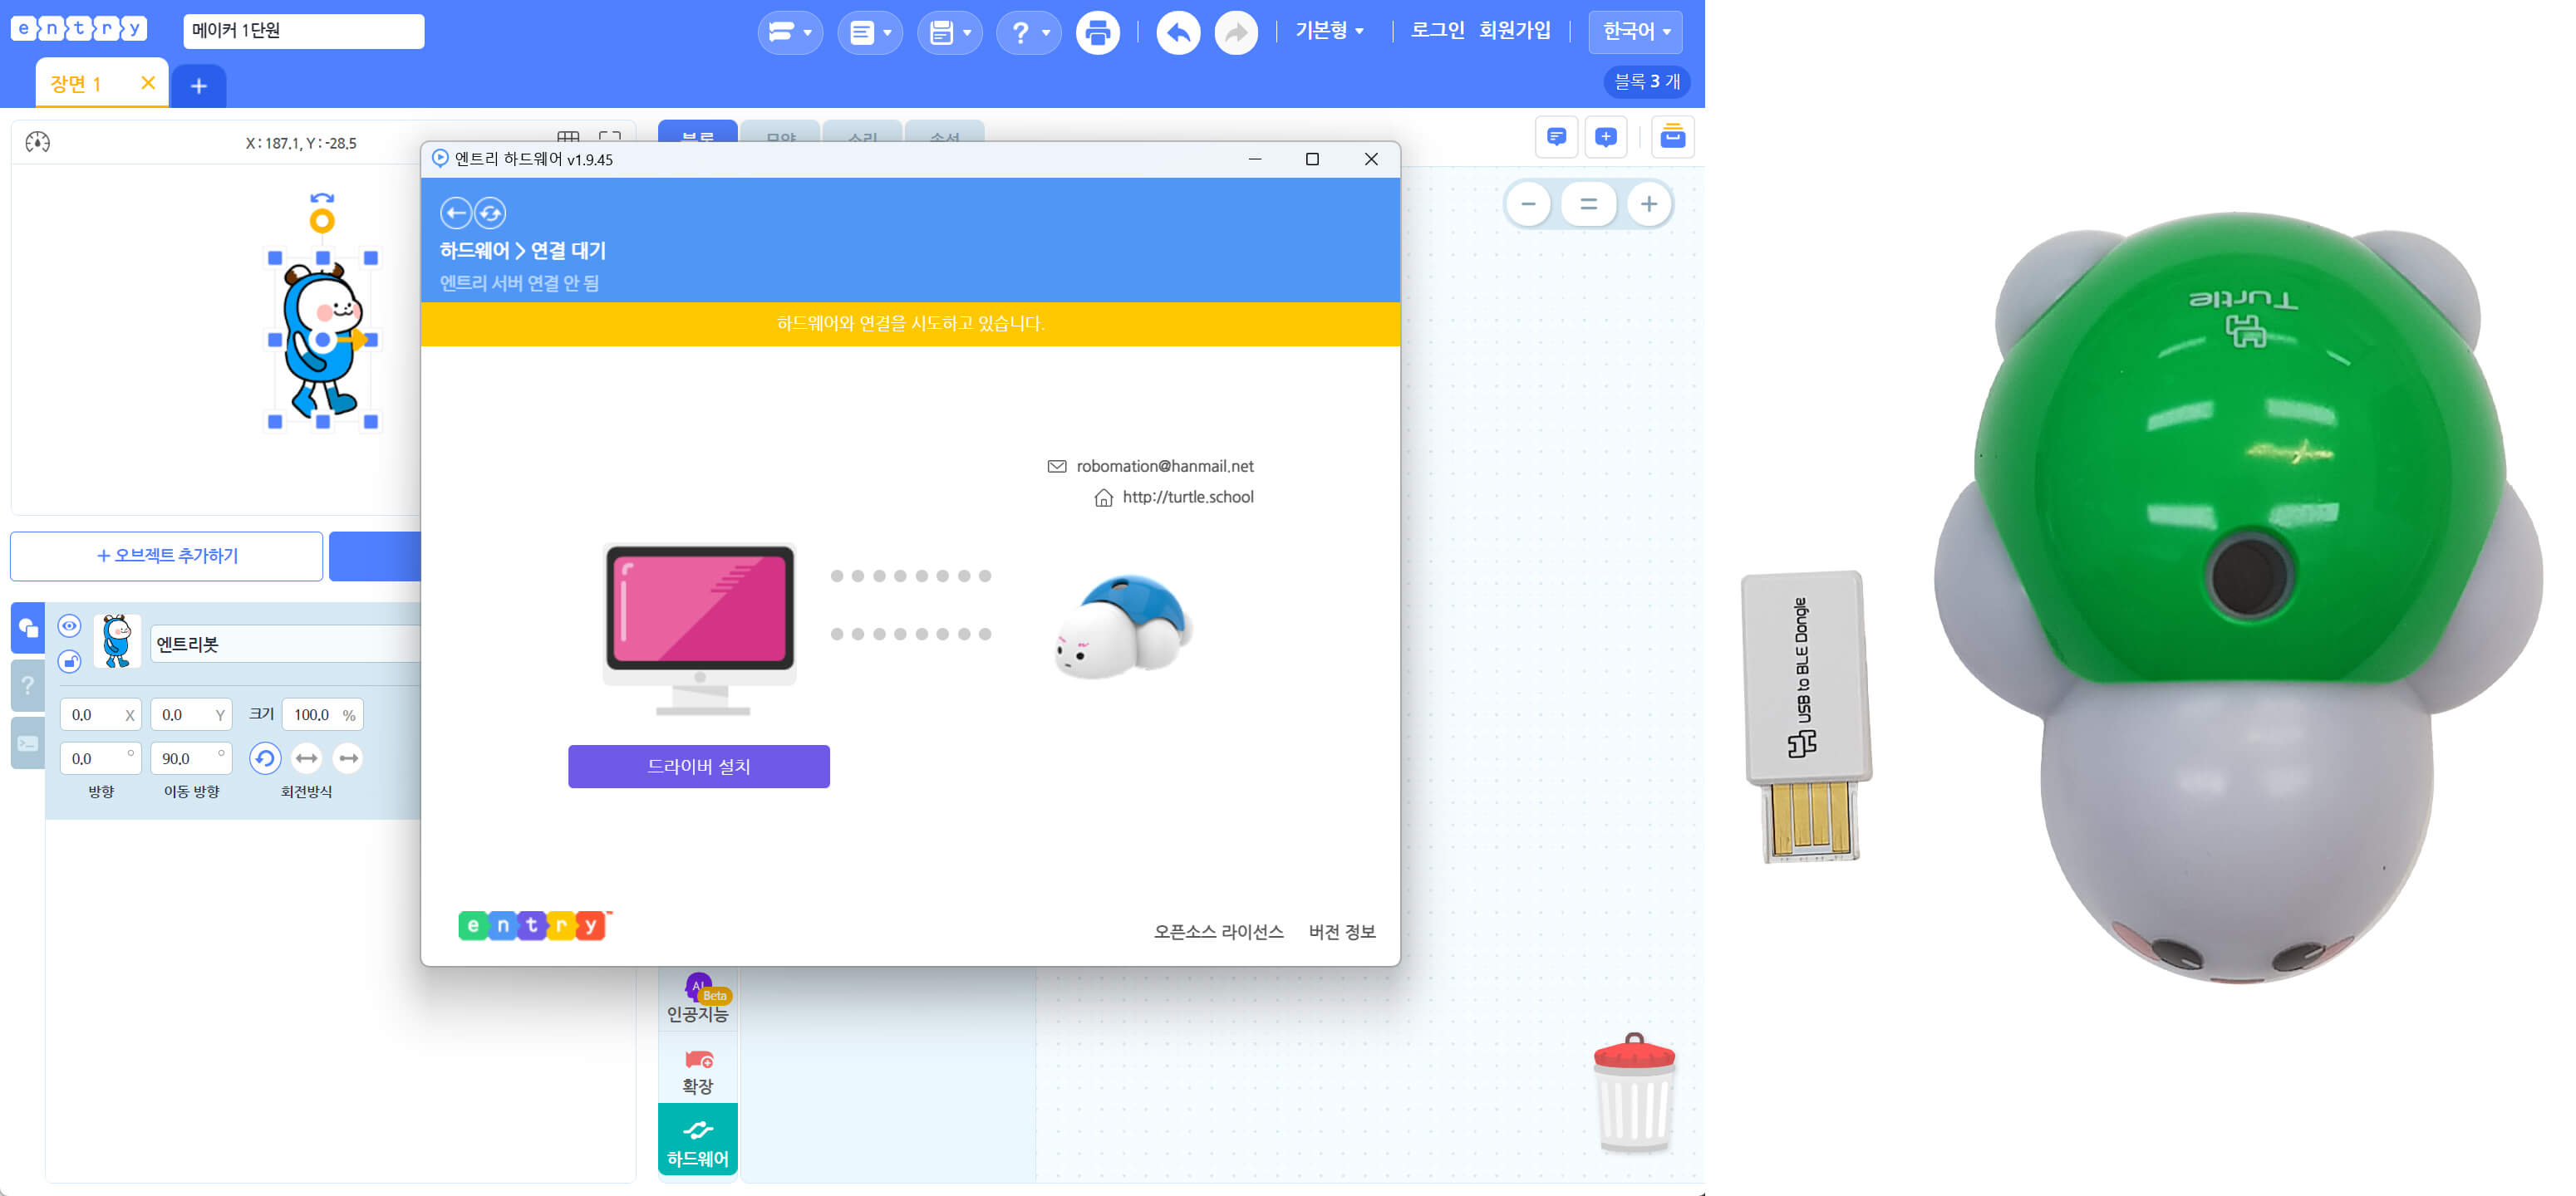This screenshot has width=2576, height=1196.
Task: Zoom in the workspace with plus button
Action: 1649,203
